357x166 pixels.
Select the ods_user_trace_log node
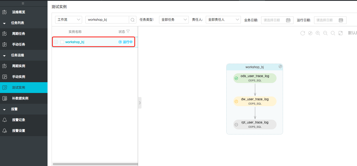[255, 78]
